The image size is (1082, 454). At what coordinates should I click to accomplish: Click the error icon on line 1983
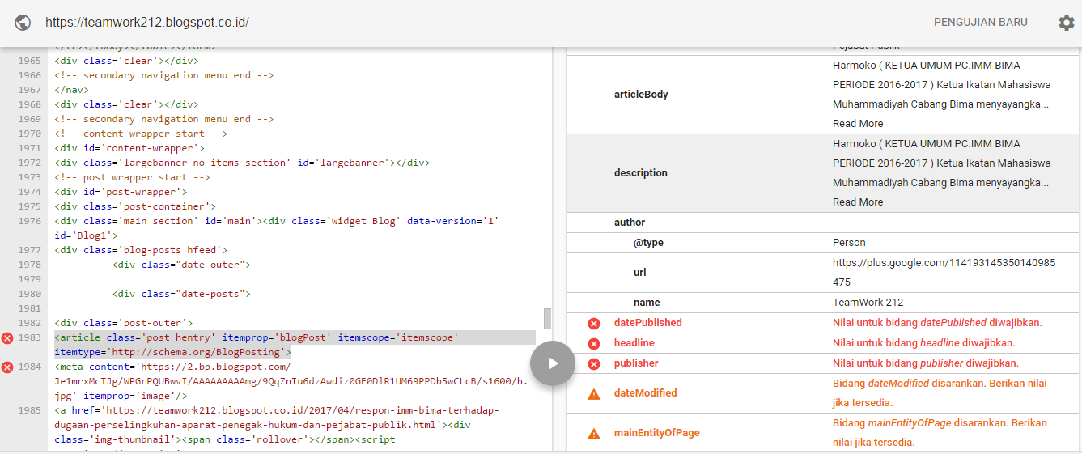click(8, 338)
